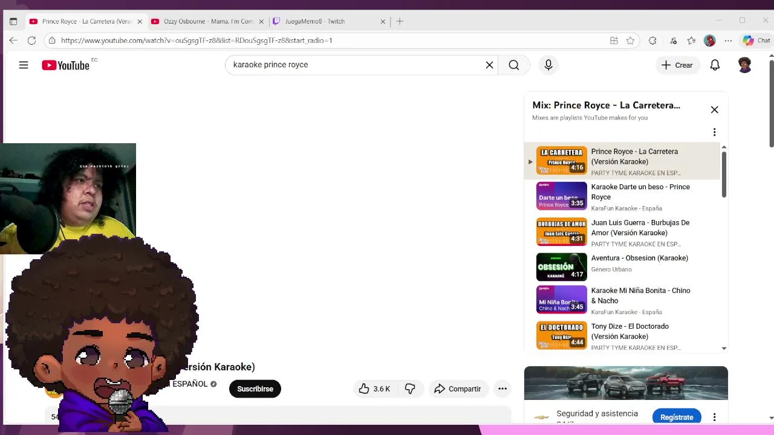Open browser settings and more menu
The width and height of the screenshot is (774, 435).
point(729,40)
